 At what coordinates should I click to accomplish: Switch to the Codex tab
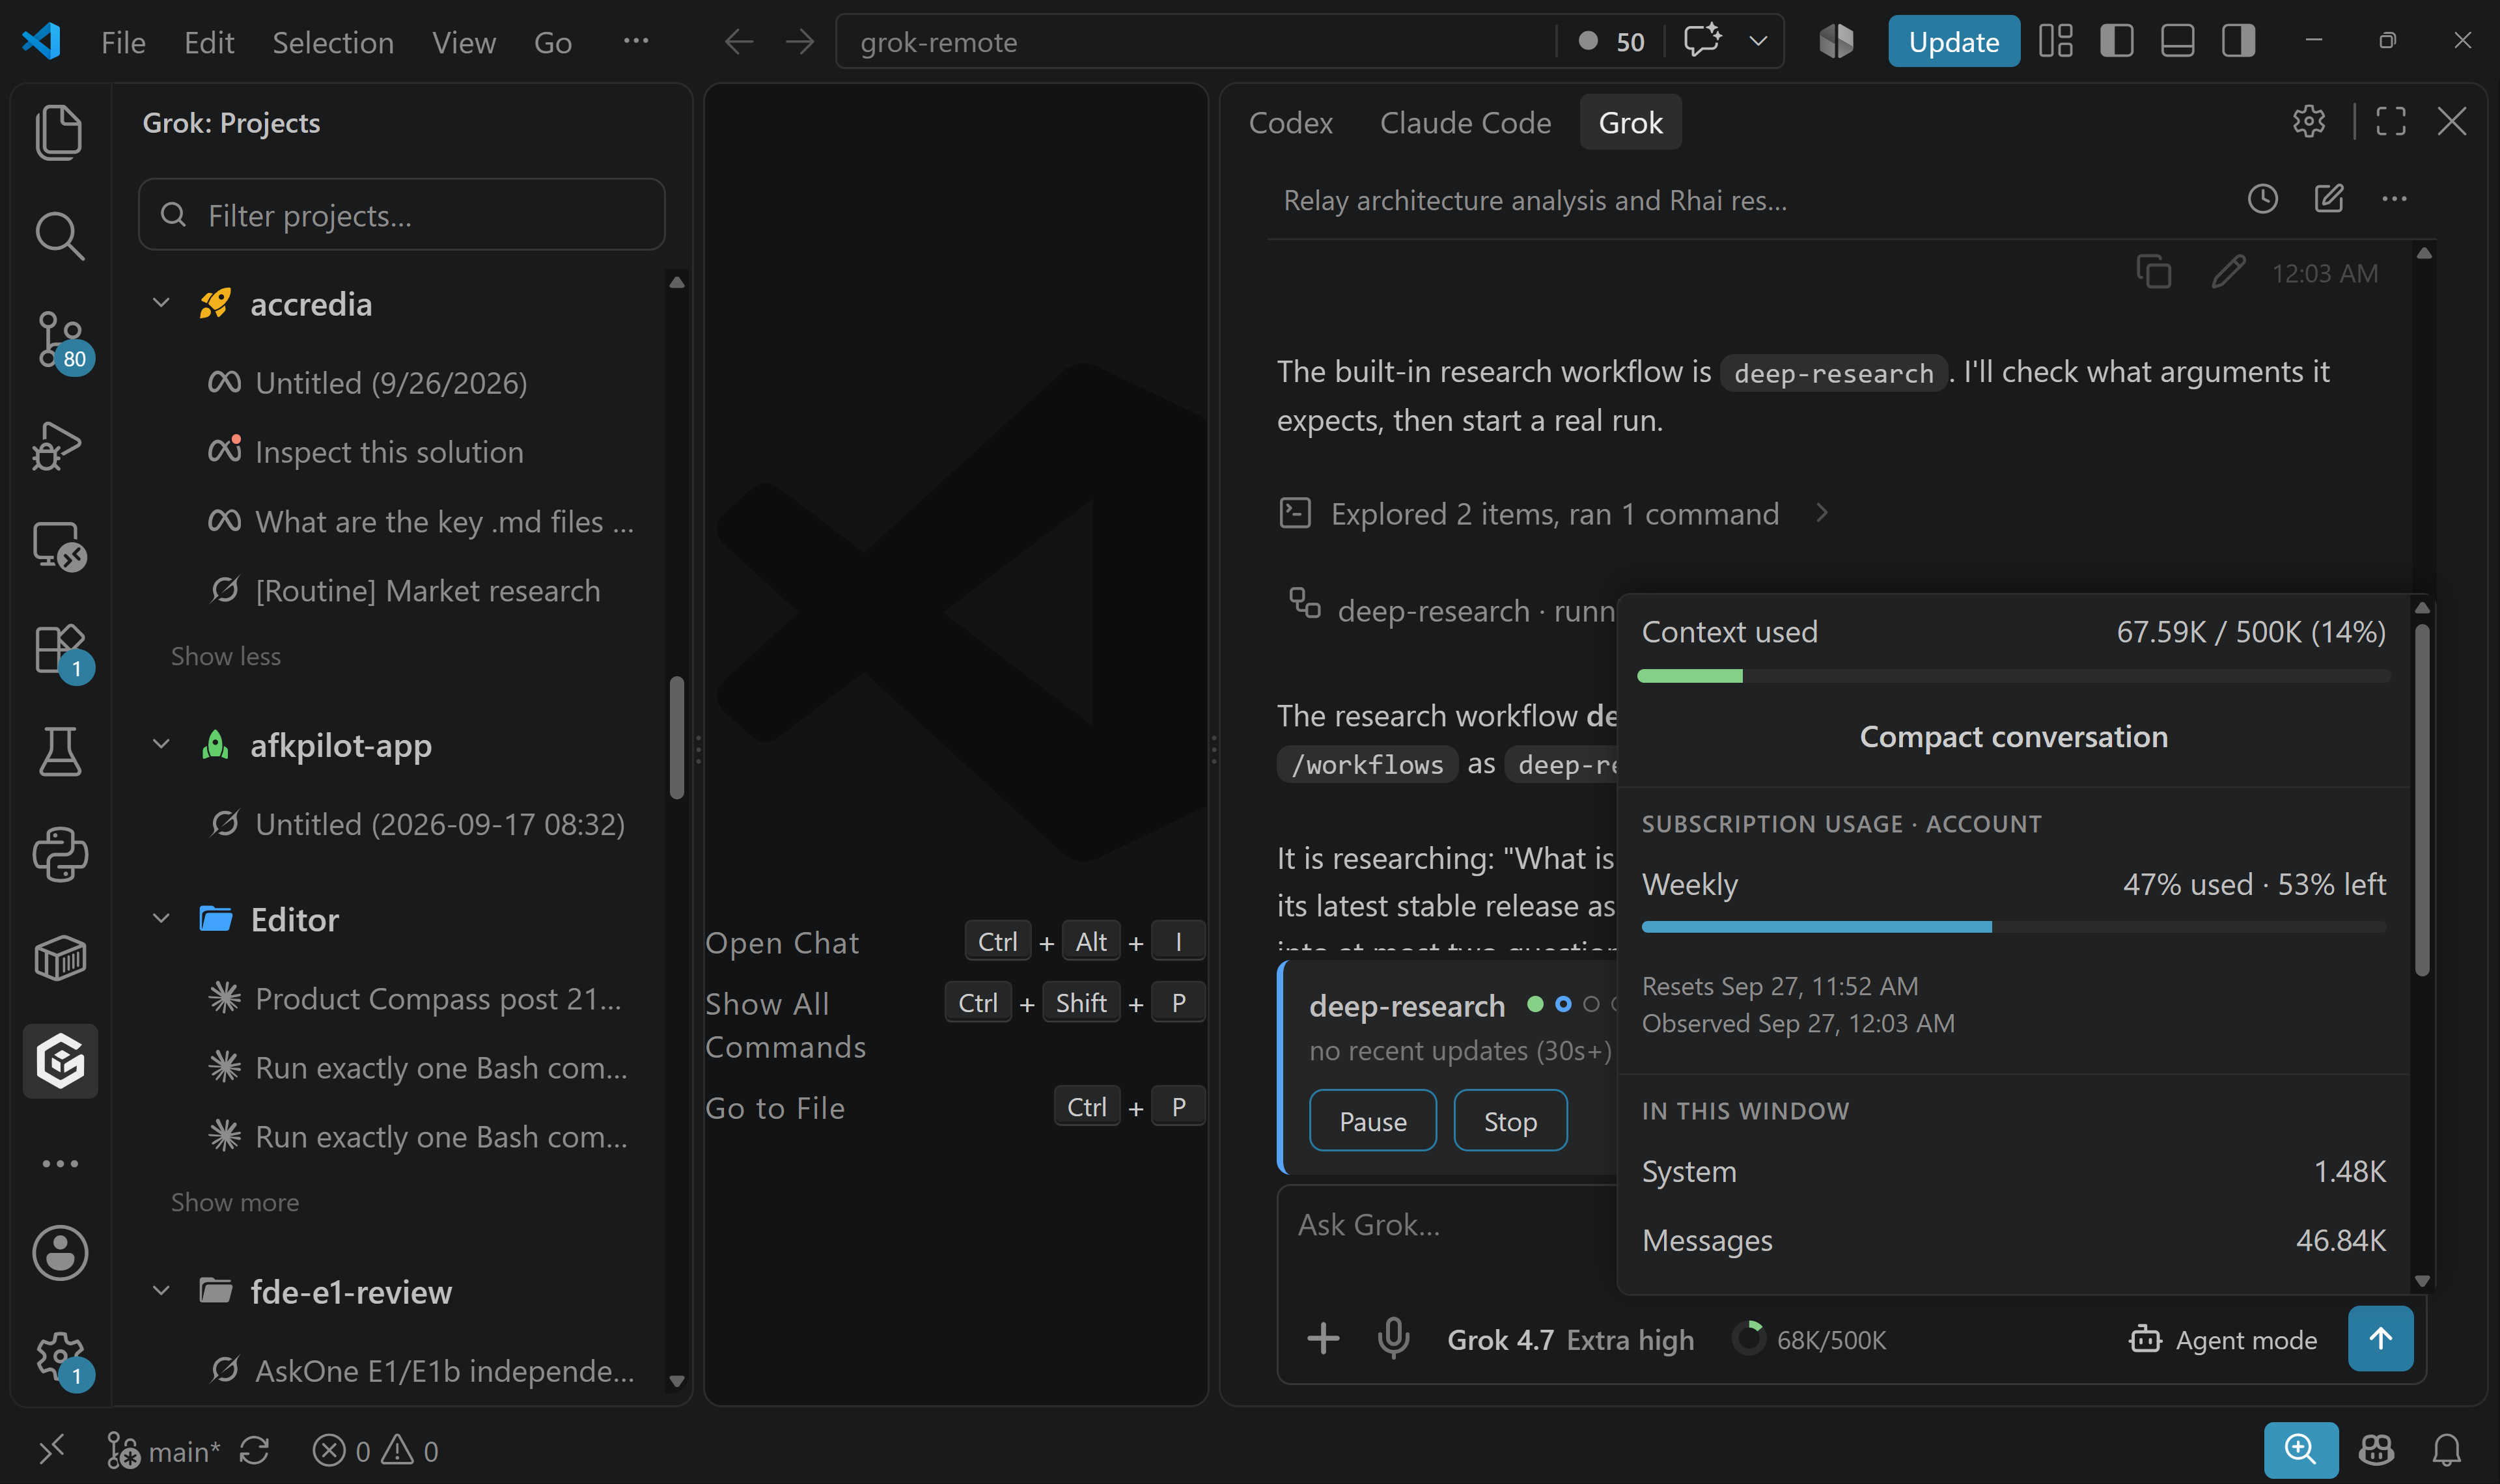coord(1290,122)
